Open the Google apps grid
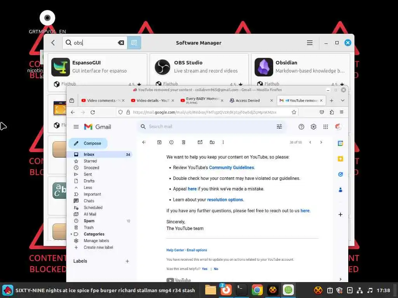398x298 pixels. point(326,127)
